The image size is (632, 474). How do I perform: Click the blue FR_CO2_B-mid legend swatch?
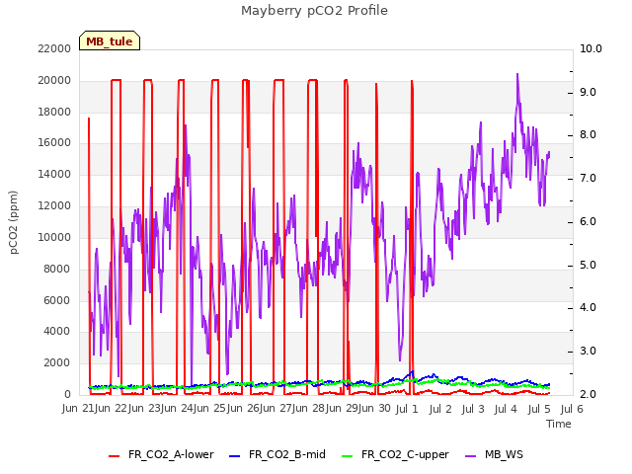tap(235, 456)
